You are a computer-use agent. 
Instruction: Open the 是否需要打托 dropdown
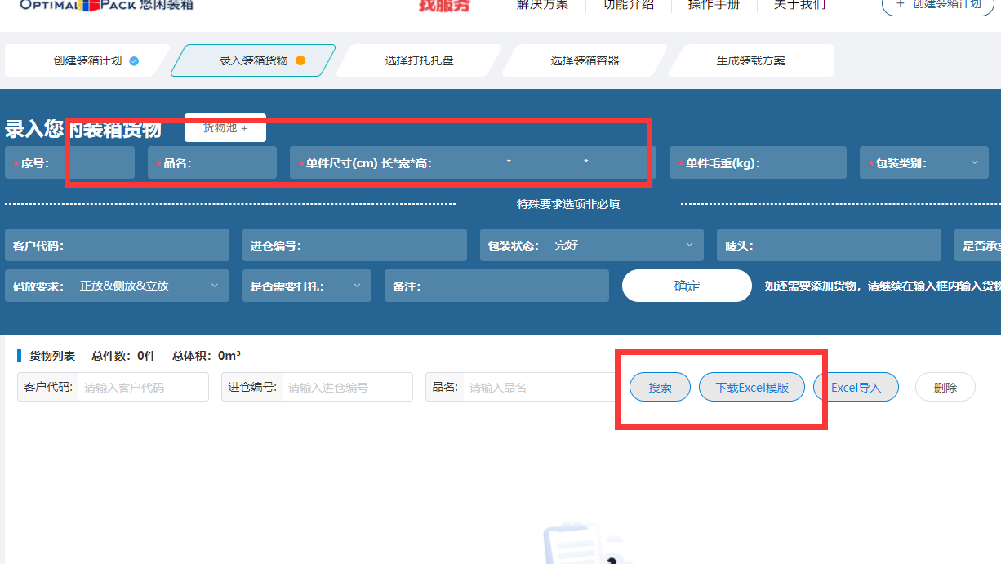(306, 285)
